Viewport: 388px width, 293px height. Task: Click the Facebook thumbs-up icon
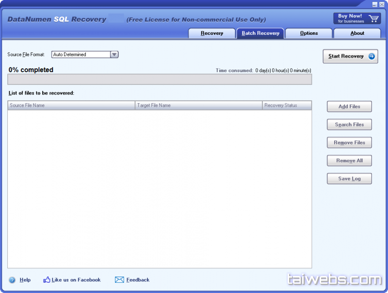pos(47,280)
